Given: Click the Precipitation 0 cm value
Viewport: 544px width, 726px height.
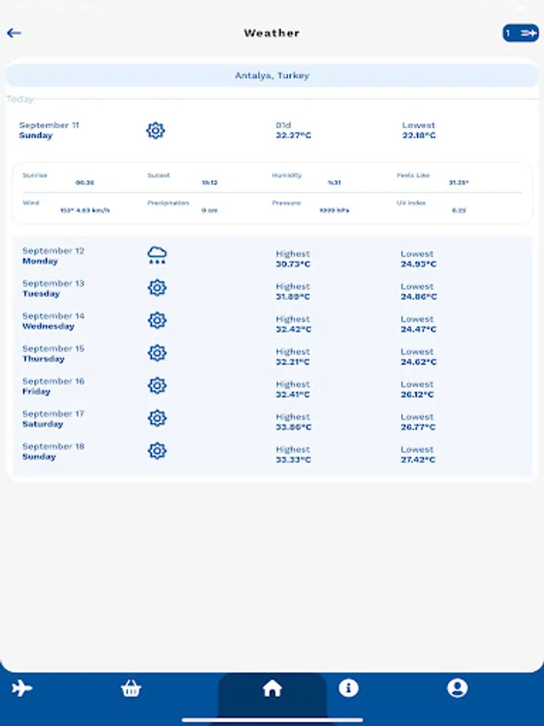Looking at the screenshot, I should (210, 211).
